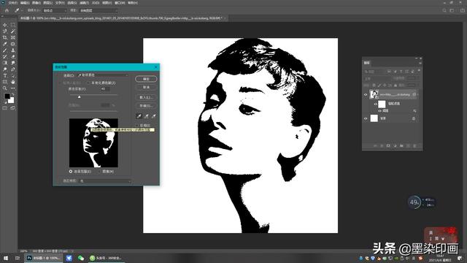Reset default foreground and background colors
Viewport: 467px width, 263px height.
pyautogui.click(x=5, y=102)
